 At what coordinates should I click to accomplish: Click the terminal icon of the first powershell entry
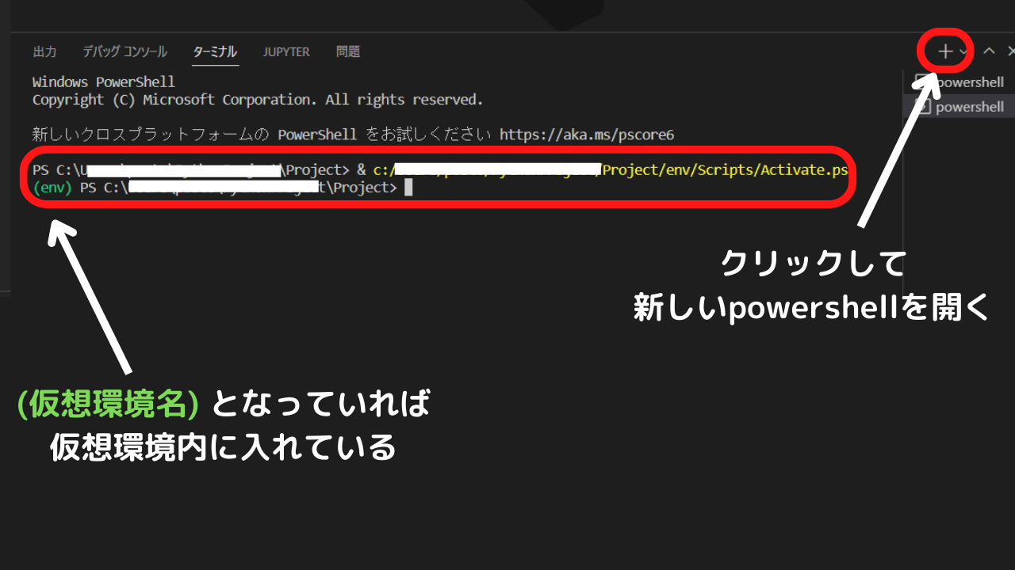(922, 82)
